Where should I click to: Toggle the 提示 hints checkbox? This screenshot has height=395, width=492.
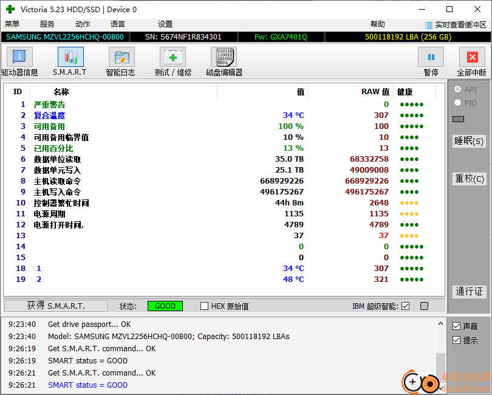click(457, 340)
